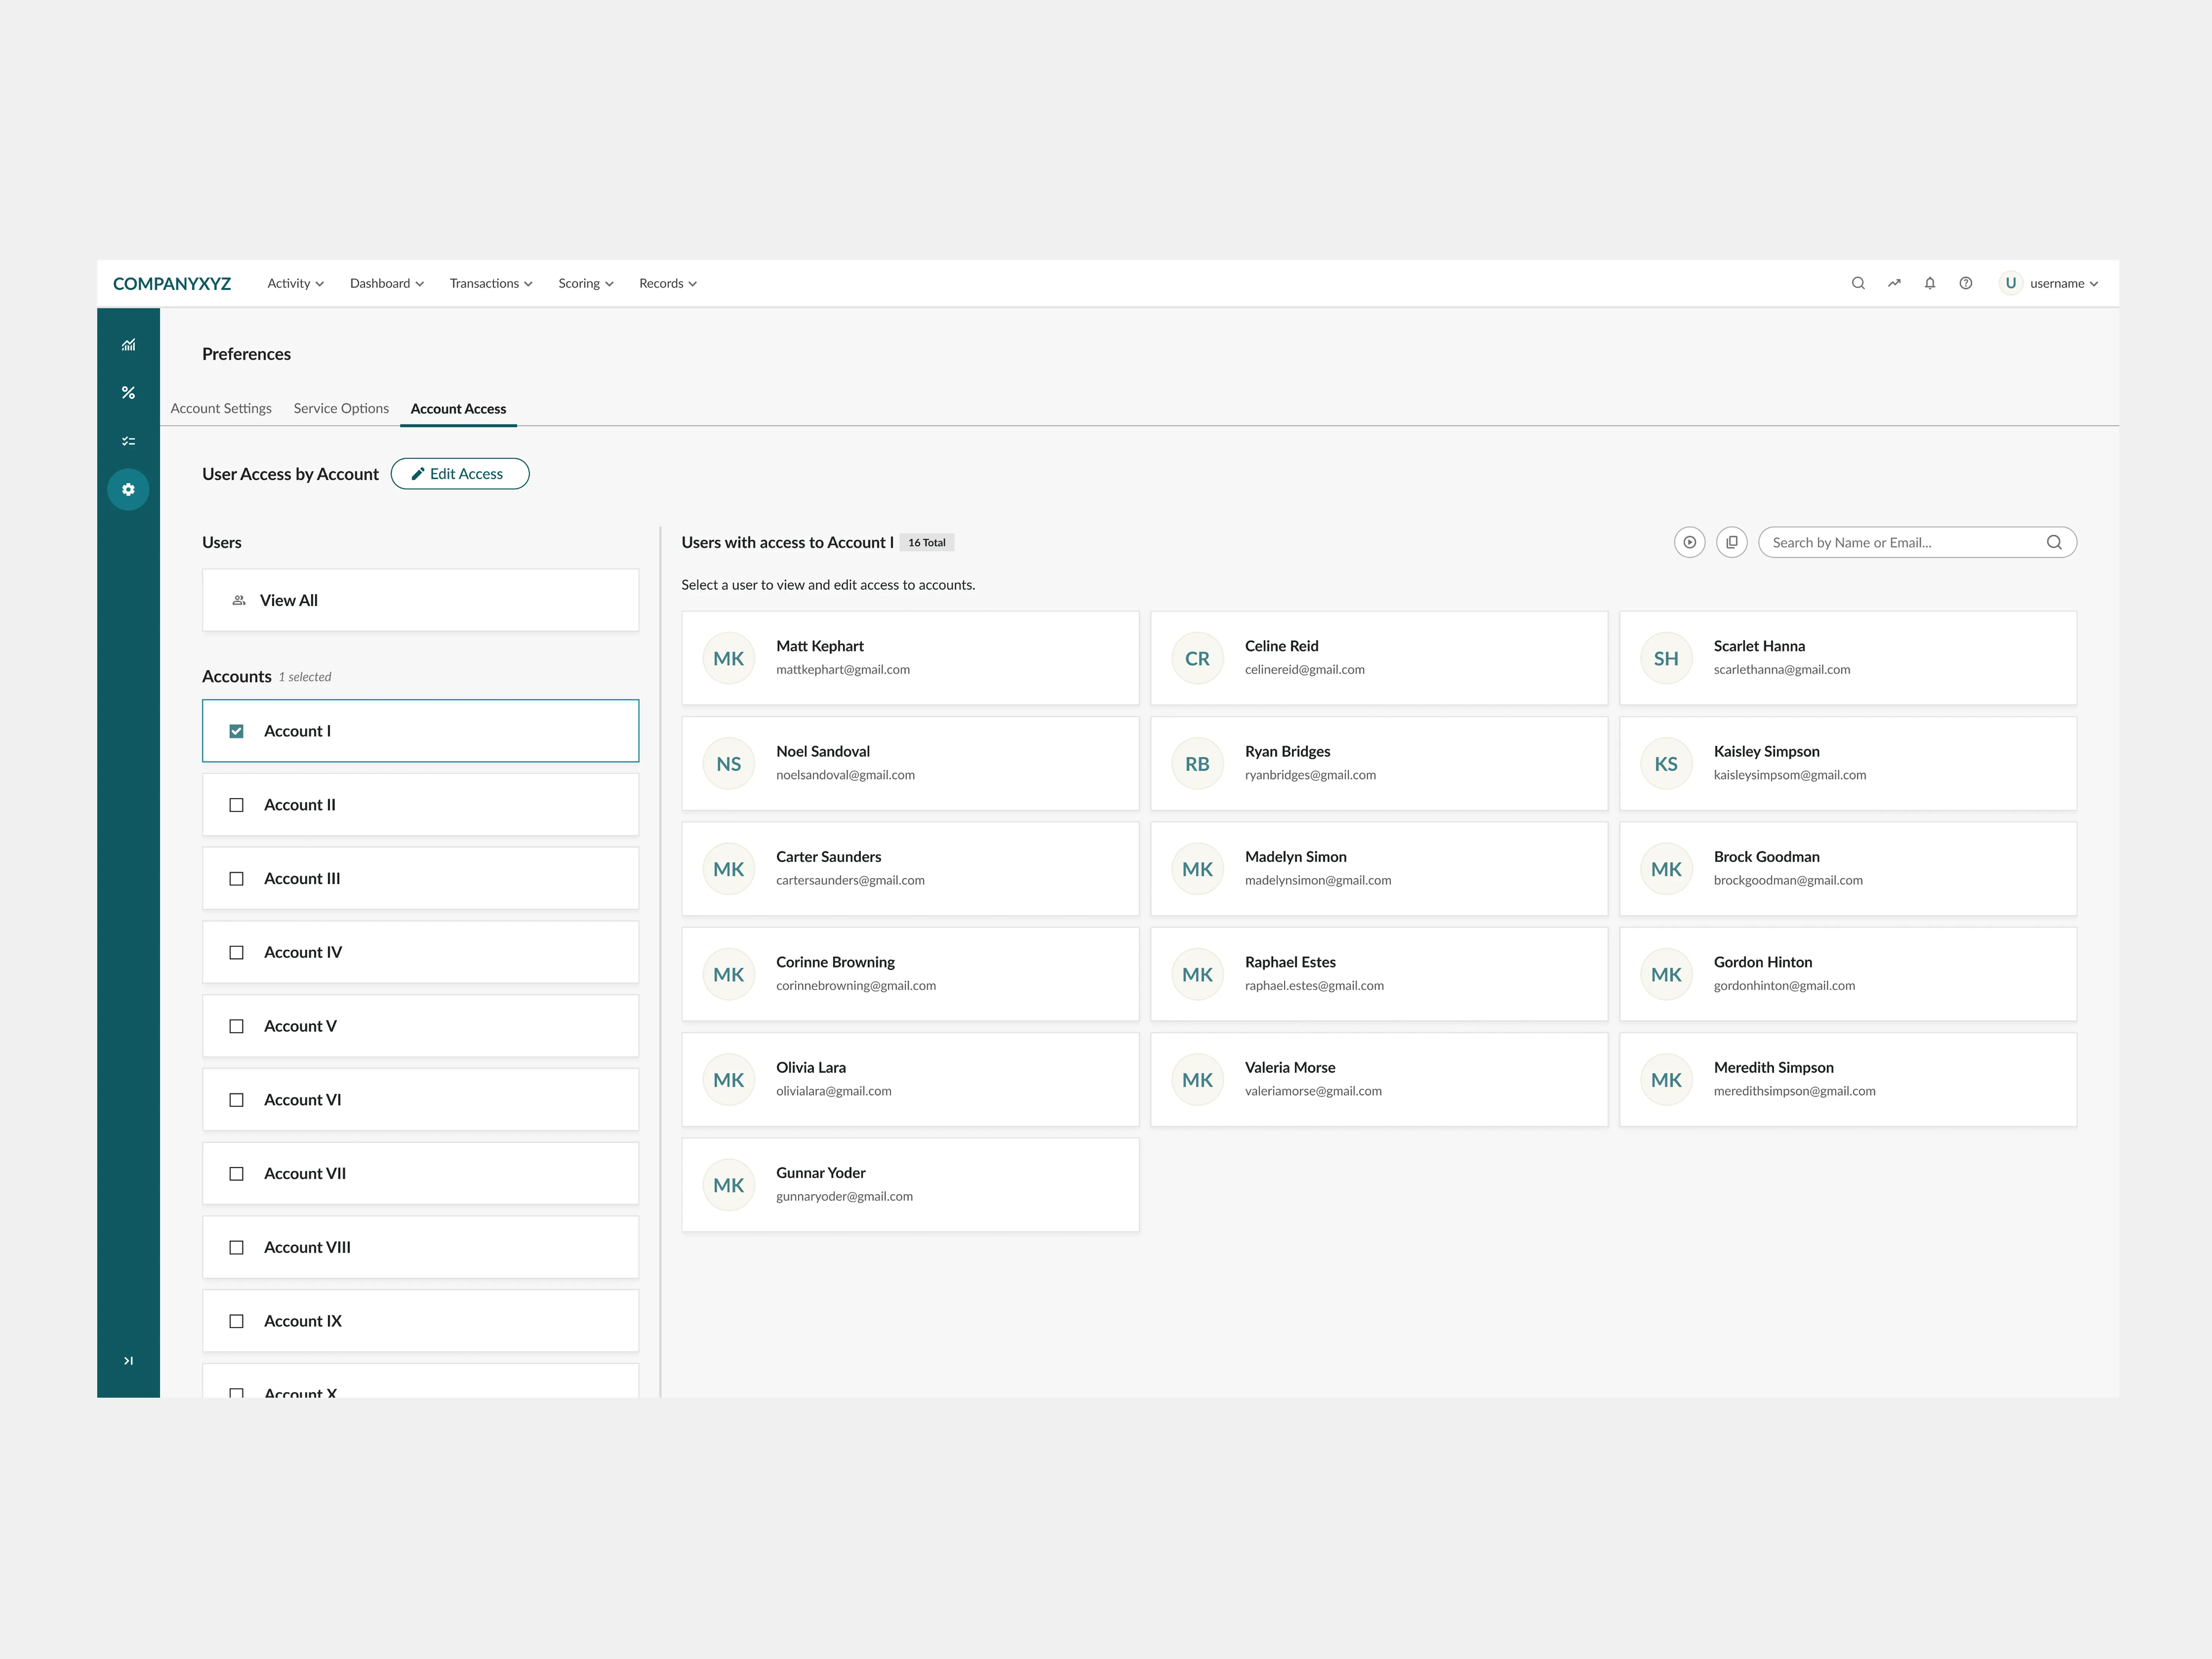Screen dimensions: 2212x1659
Task: Click Gunnar Yoder's MK avatar
Action: (x=729, y=1185)
